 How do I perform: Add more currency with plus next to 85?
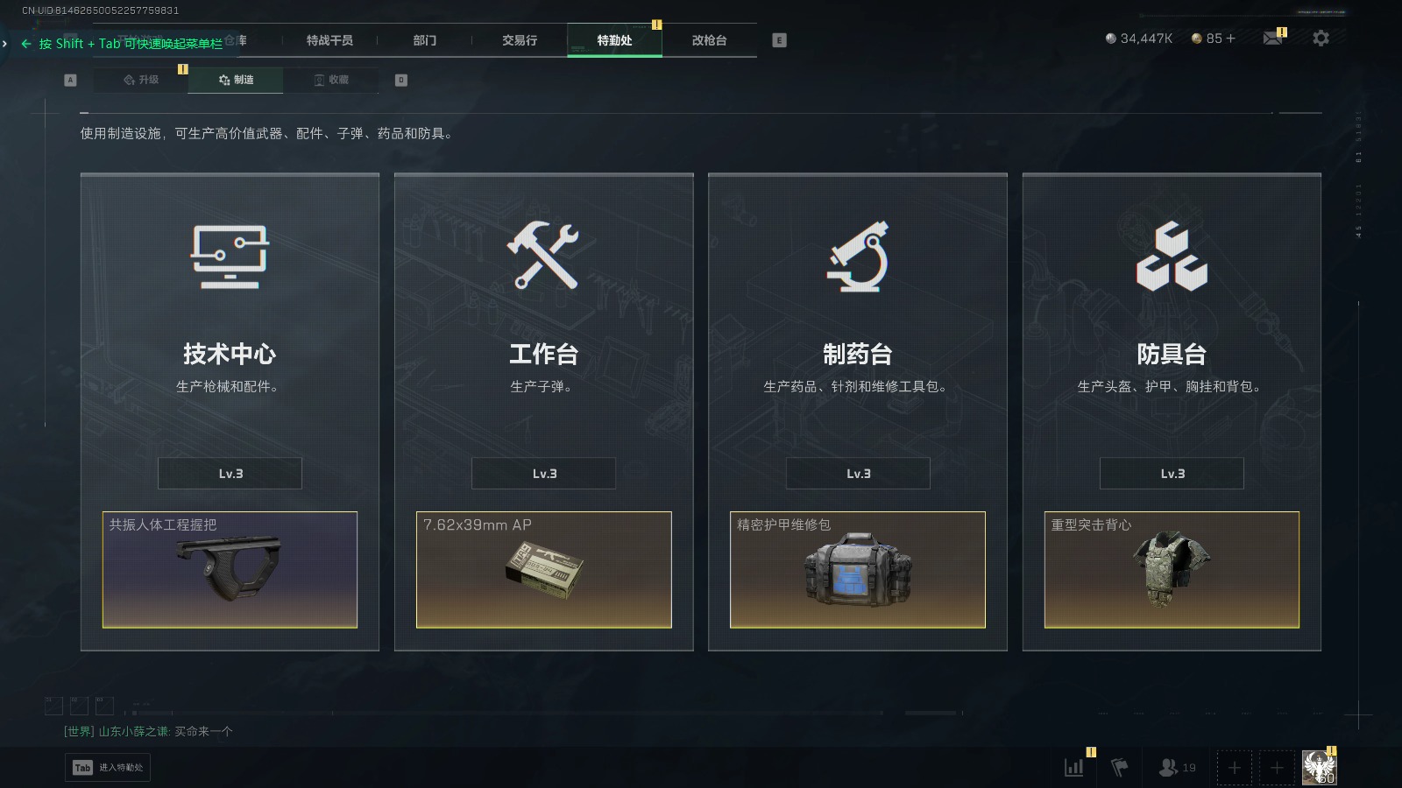(1230, 39)
